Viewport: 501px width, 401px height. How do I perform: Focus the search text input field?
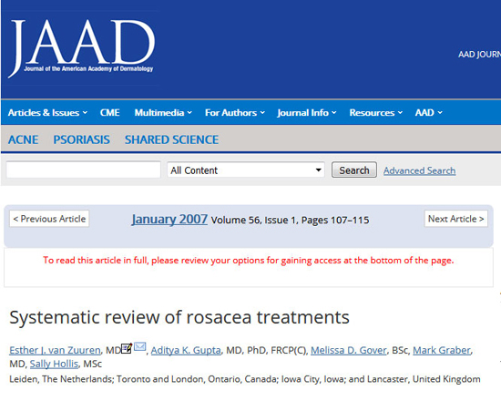coord(84,170)
